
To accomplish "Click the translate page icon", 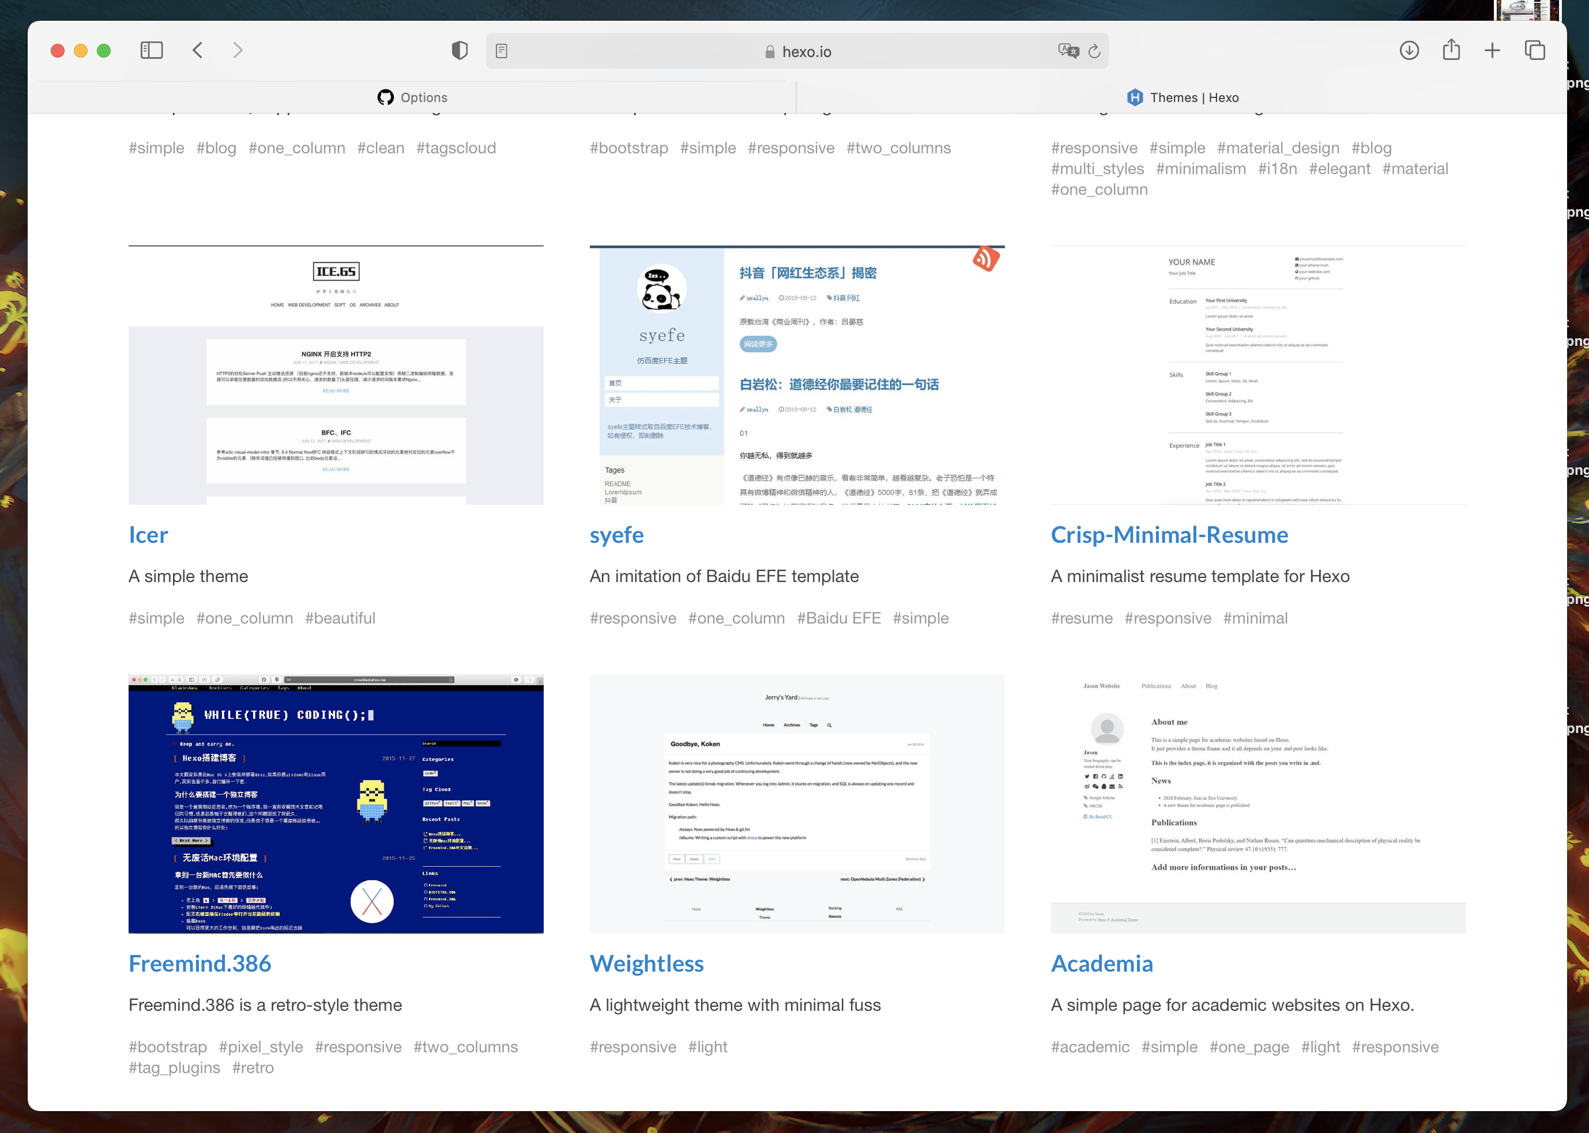I will coord(1067,51).
